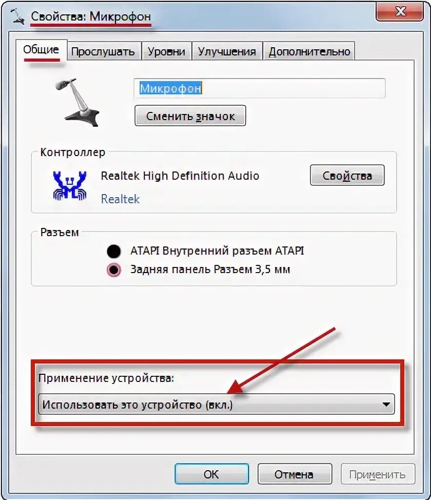Viewport: 431px width, 500px height.
Task: Click the black ATAPI jack circle icon
Action: [x=114, y=251]
